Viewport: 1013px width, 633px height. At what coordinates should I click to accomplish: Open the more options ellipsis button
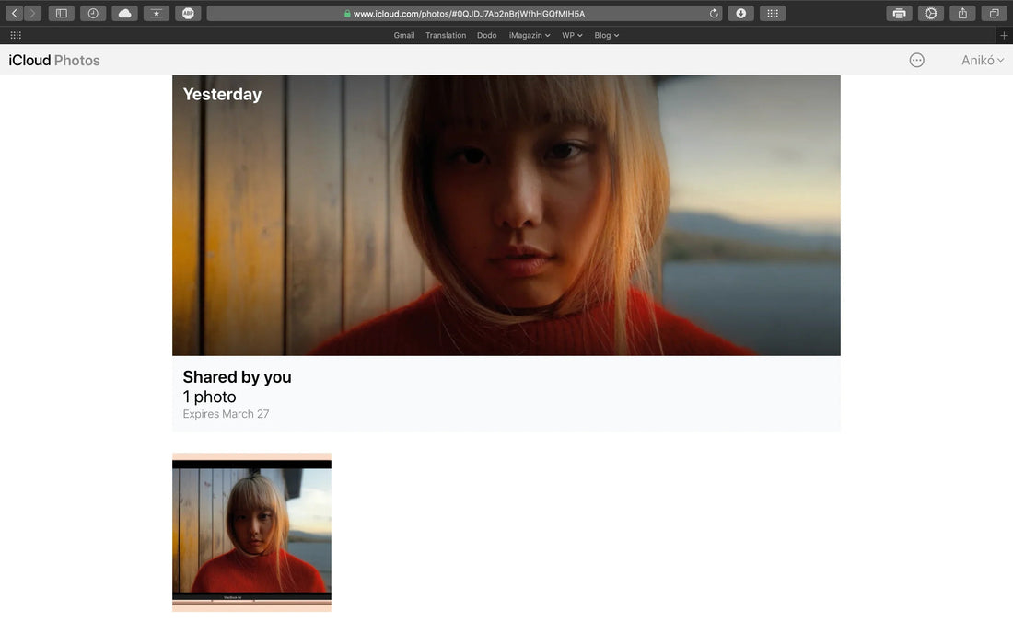coord(916,61)
